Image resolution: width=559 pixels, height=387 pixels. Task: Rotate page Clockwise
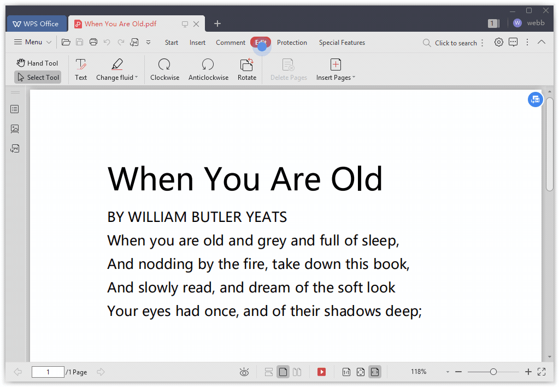coord(164,69)
